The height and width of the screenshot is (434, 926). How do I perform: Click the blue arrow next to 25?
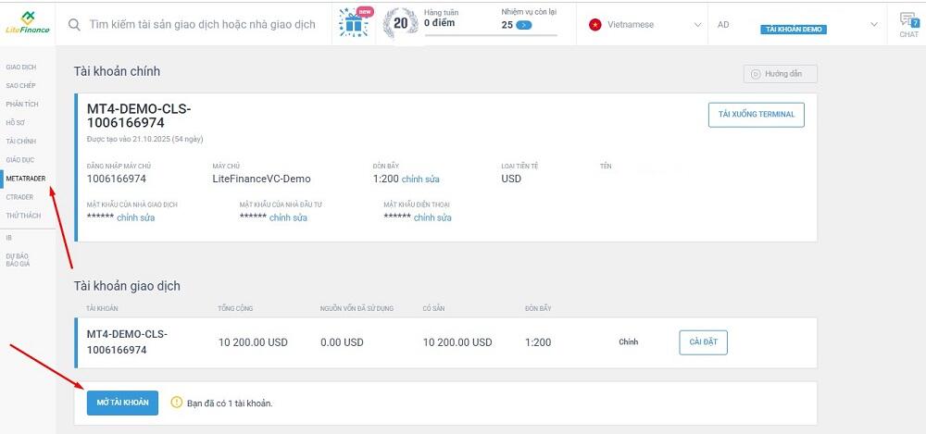click(x=524, y=25)
